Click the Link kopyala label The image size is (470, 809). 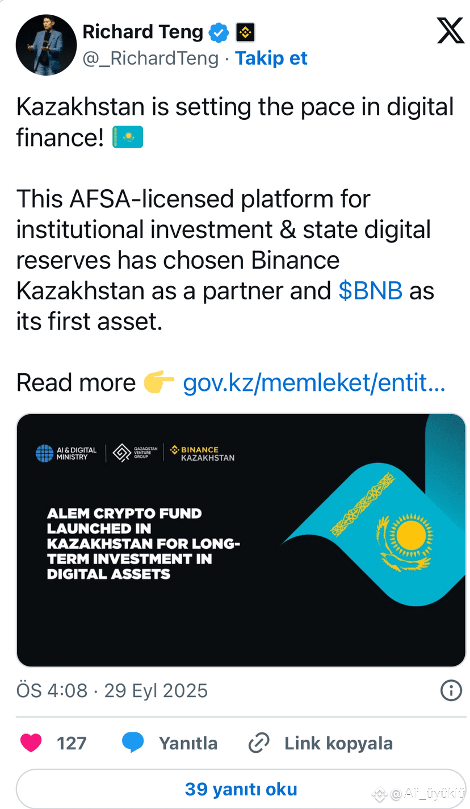[339, 743]
